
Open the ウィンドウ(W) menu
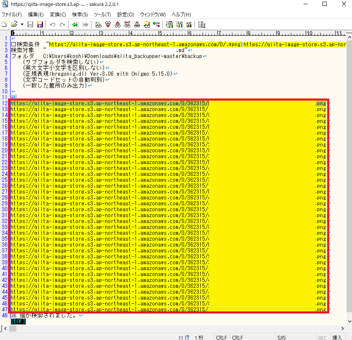click(x=153, y=15)
